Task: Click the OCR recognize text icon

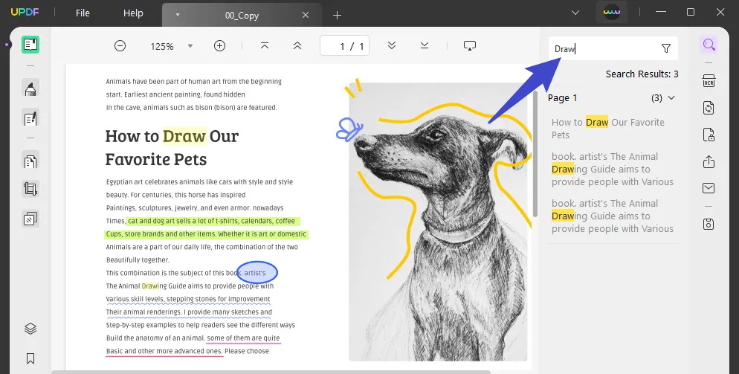Action: (709, 80)
